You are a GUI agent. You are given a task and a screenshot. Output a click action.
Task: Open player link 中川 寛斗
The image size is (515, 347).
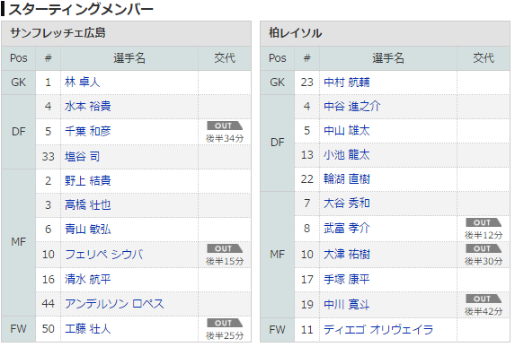(347, 305)
